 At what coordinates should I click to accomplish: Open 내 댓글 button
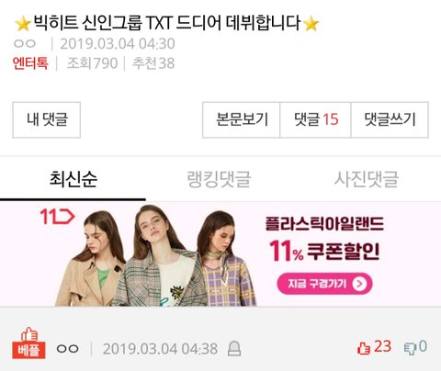coord(47,119)
